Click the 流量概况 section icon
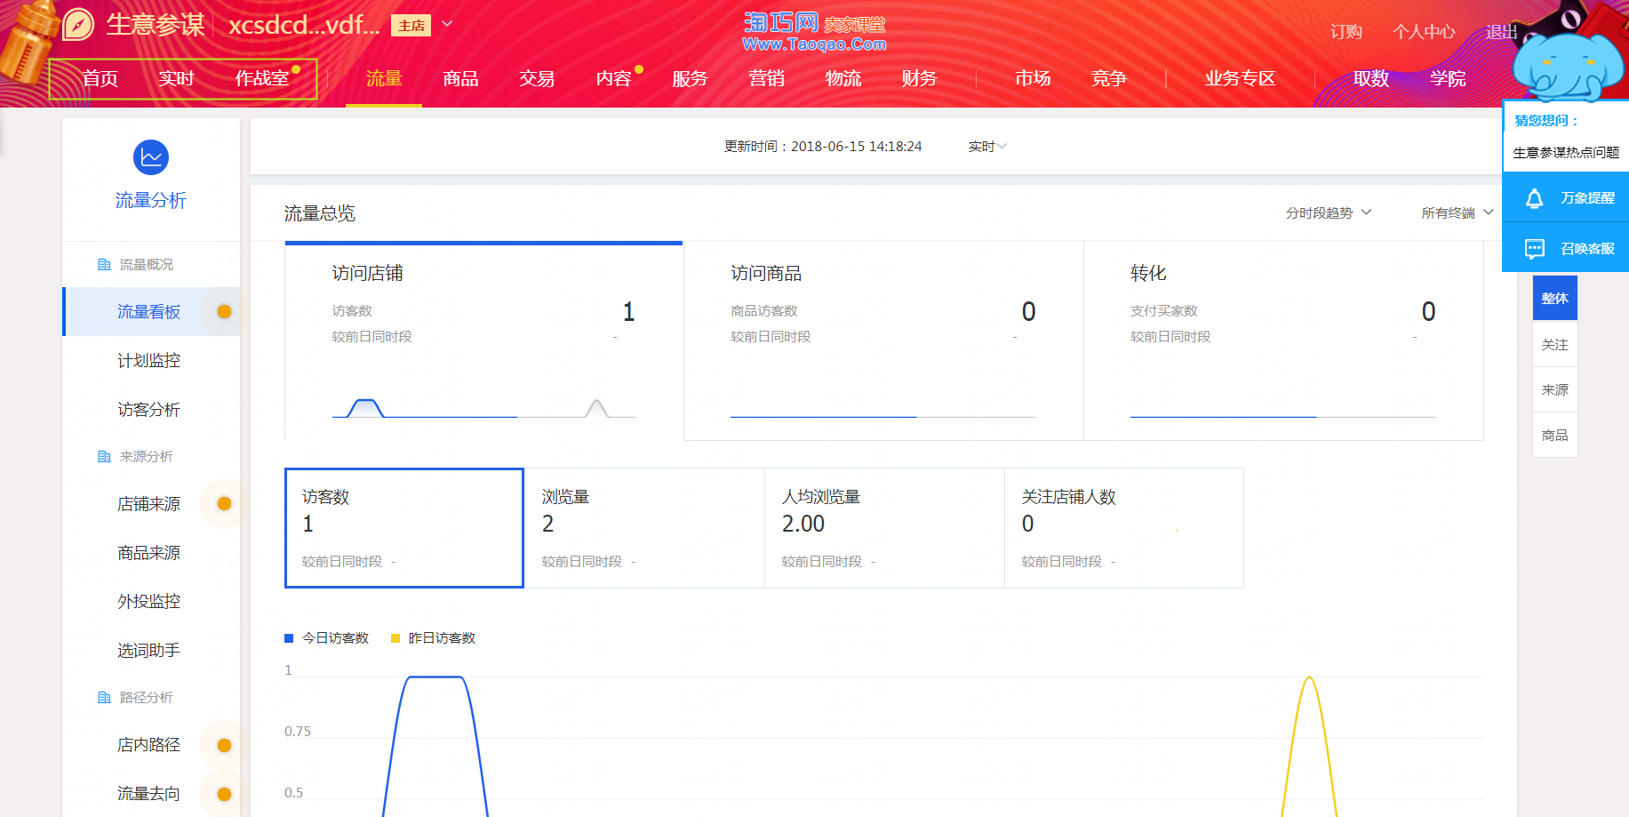The height and width of the screenshot is (817, 1629). 104,265
